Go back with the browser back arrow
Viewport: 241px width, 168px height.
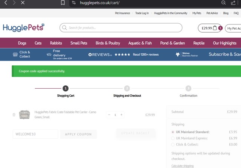(x=6, y=3)
